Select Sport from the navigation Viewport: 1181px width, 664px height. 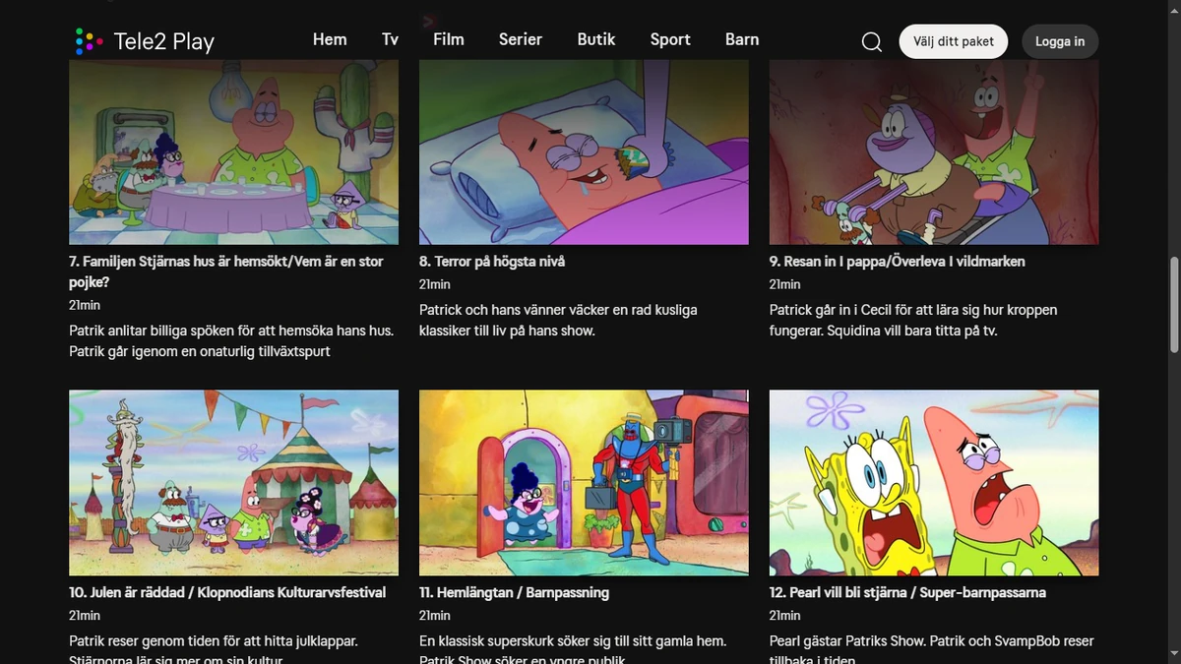pyautogui.click(x=670, y=39)
